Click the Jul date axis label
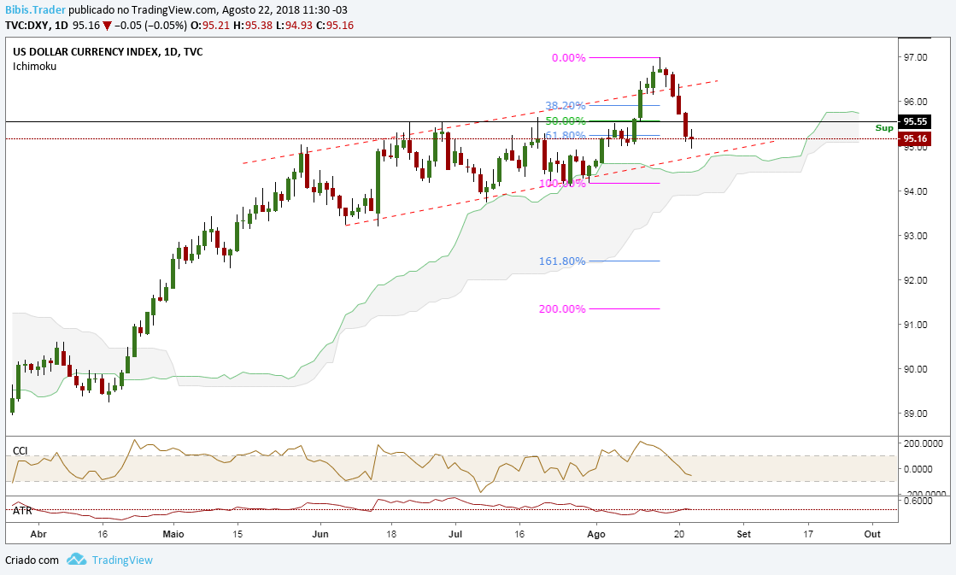 [455, 534]
